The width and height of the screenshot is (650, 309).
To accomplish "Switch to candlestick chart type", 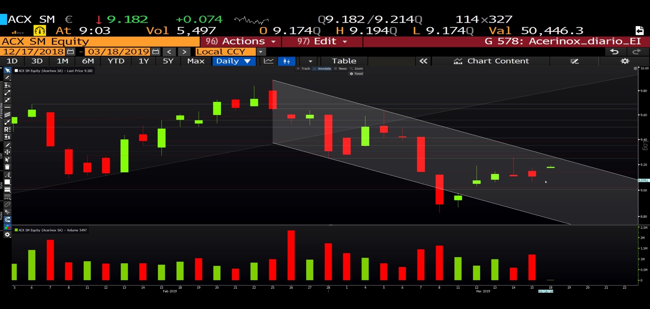I will point(287,61).
